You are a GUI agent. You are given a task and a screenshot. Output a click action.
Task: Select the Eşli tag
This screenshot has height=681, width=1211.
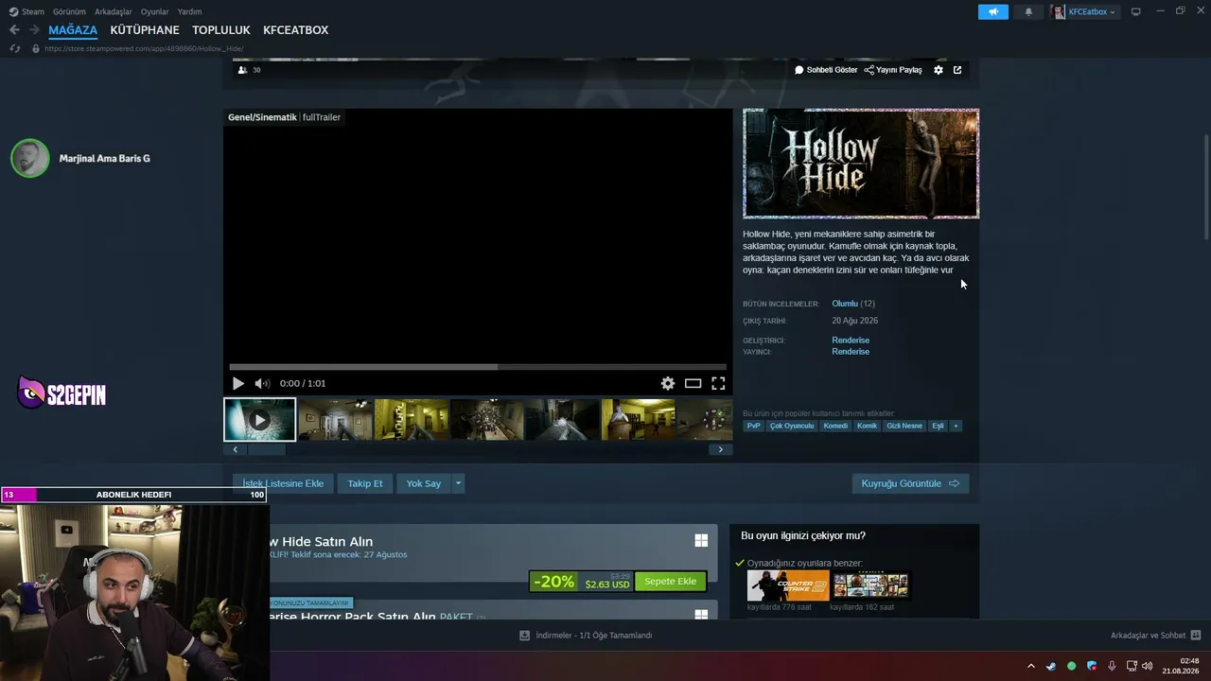pyautogui.click(x=938, y=426)
